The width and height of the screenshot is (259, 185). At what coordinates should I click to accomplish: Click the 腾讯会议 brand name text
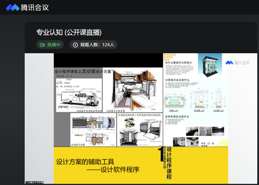click(x=35, y=7)
